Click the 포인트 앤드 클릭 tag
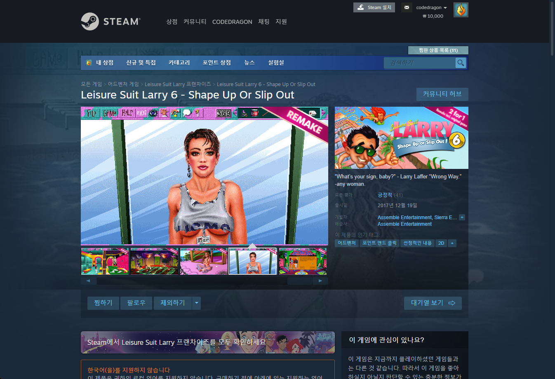The height and width of the screenshot is (379, 555). pos(379,243)
